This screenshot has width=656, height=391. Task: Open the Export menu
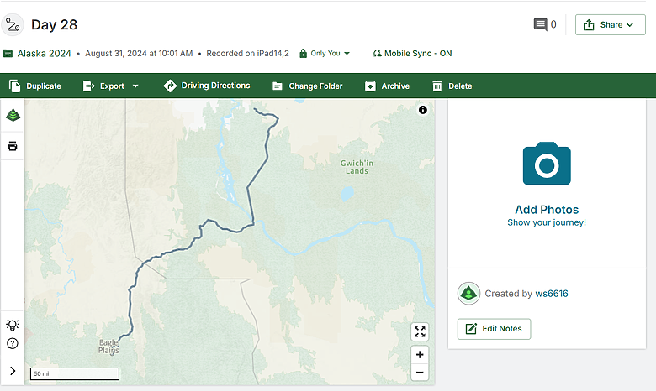111,86
